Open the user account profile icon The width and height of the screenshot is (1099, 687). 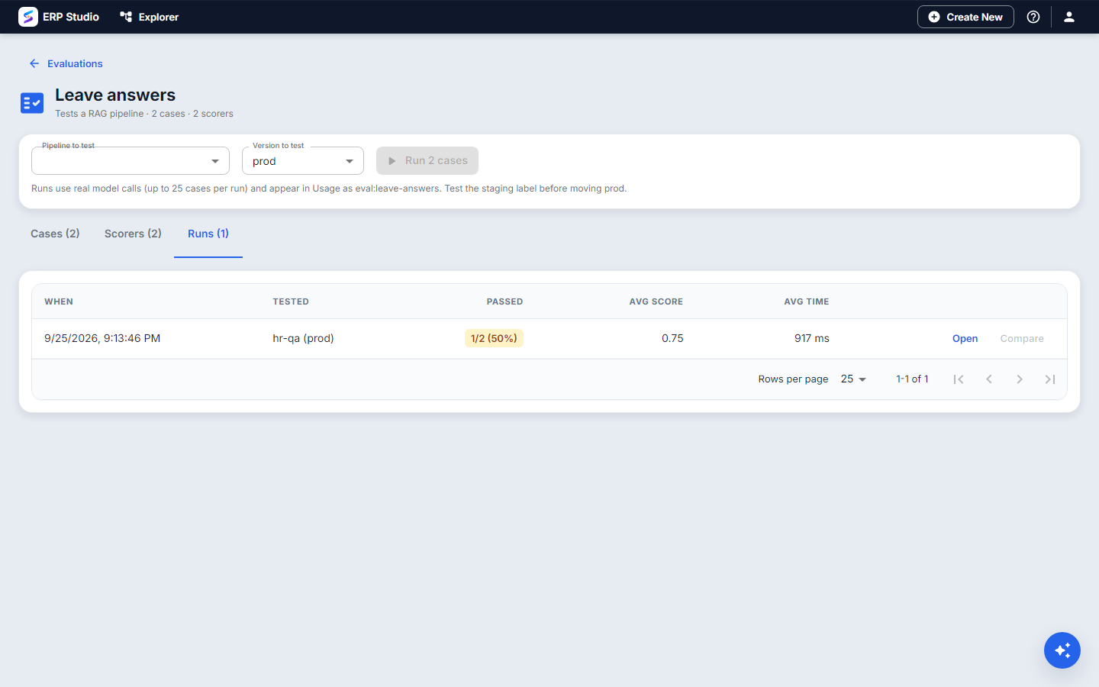click(x=1069, y=17)
